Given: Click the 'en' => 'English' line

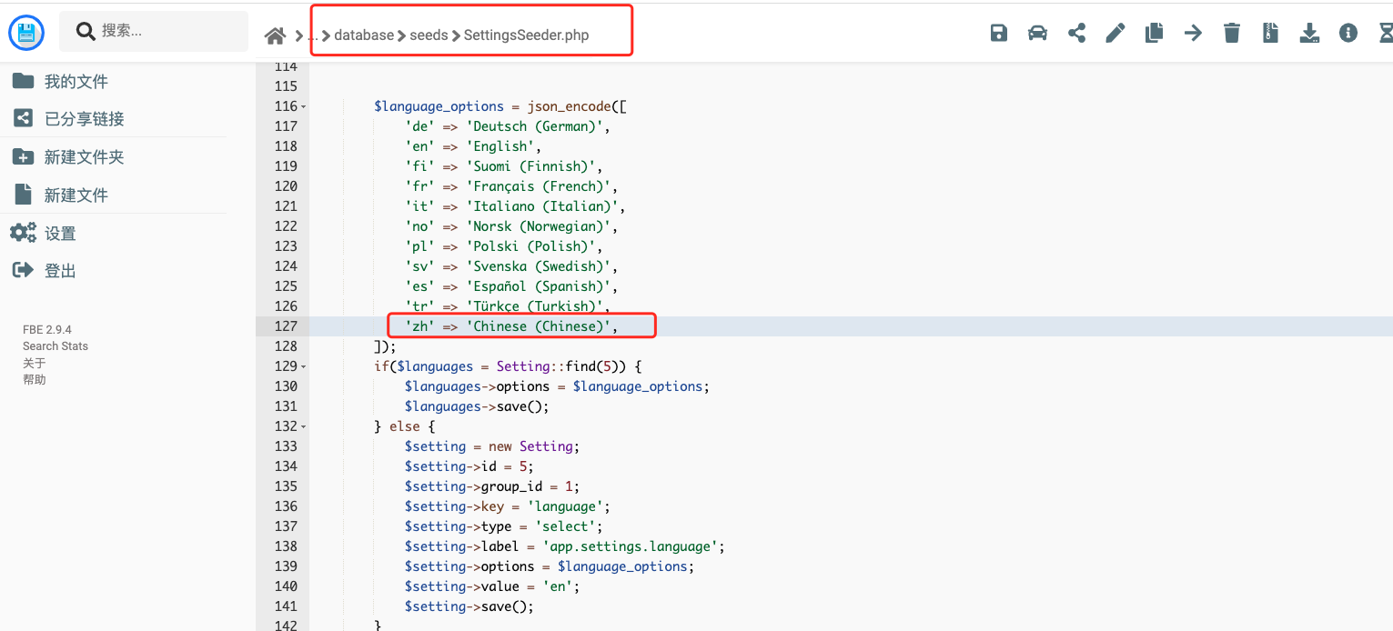Looking at the screenshot, I should coord(472,146).
